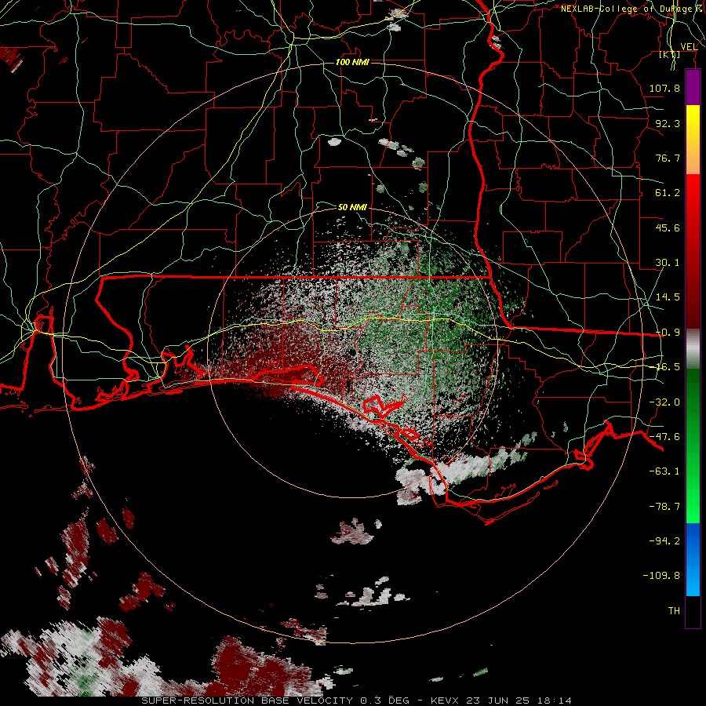Click the "TH" label under the scale
The width and height of the screenshot is (706, 706).
674,611
